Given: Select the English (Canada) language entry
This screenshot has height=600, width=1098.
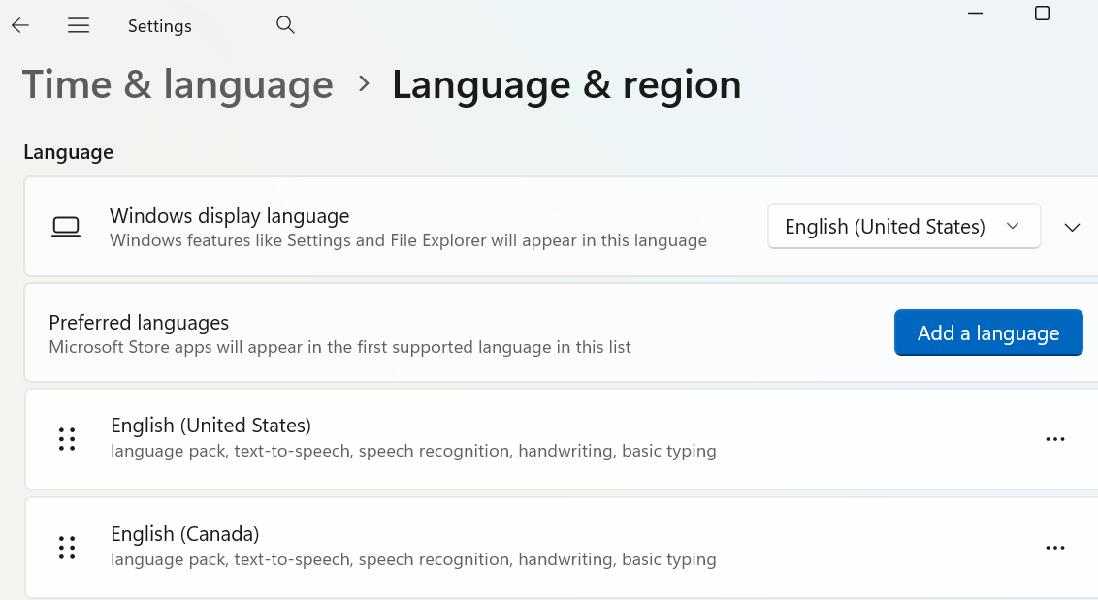Looking at the screenshot, I should pos(563,548).
